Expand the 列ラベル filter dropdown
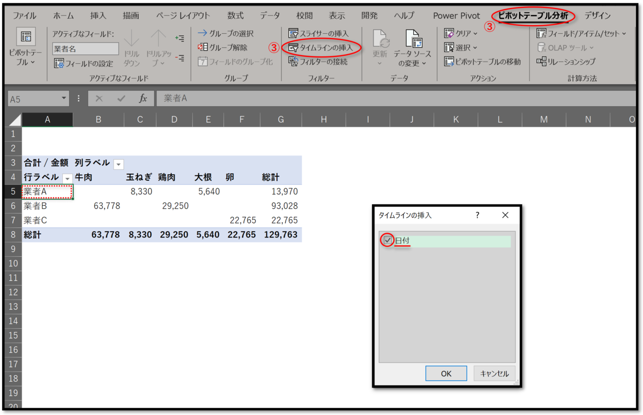The width and height of the screenshot is (643, 415). click(x=118, y=164)
